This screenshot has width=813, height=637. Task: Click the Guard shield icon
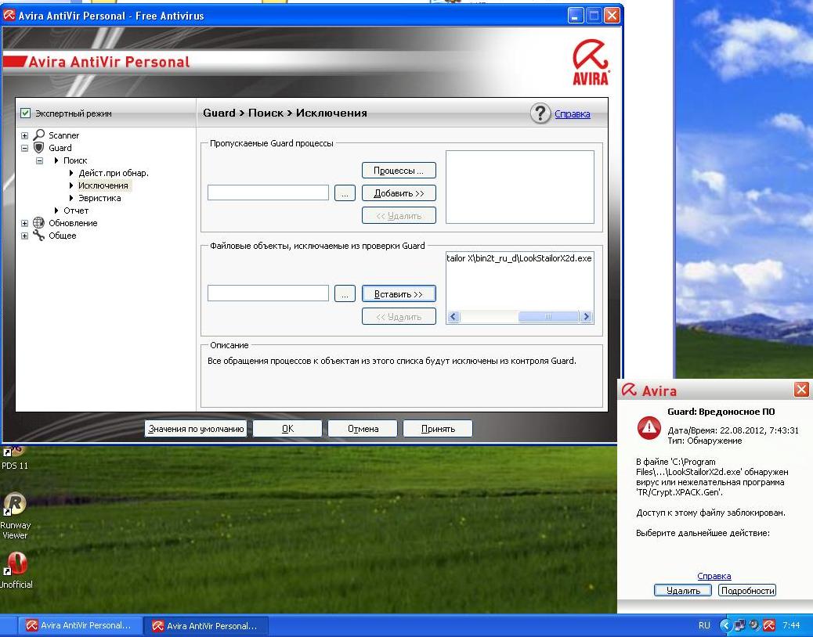click(x=39, y=148)
